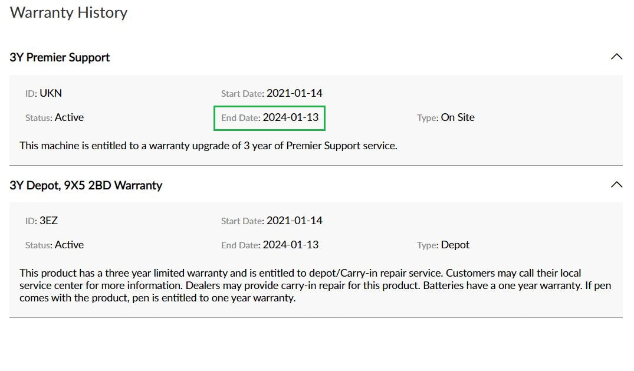Click Active status under Depot warranty
This screenshot has height=371, width=634.
(x=69, y=245)
